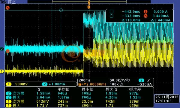Click channel 1 ground reference indicator
This screenshot has width=180, height=108.
2,71
